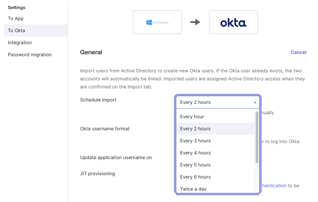This screenshot has height=202, width=318.
Task: Choose Every 3 hours import option
Action: point(215,141)
